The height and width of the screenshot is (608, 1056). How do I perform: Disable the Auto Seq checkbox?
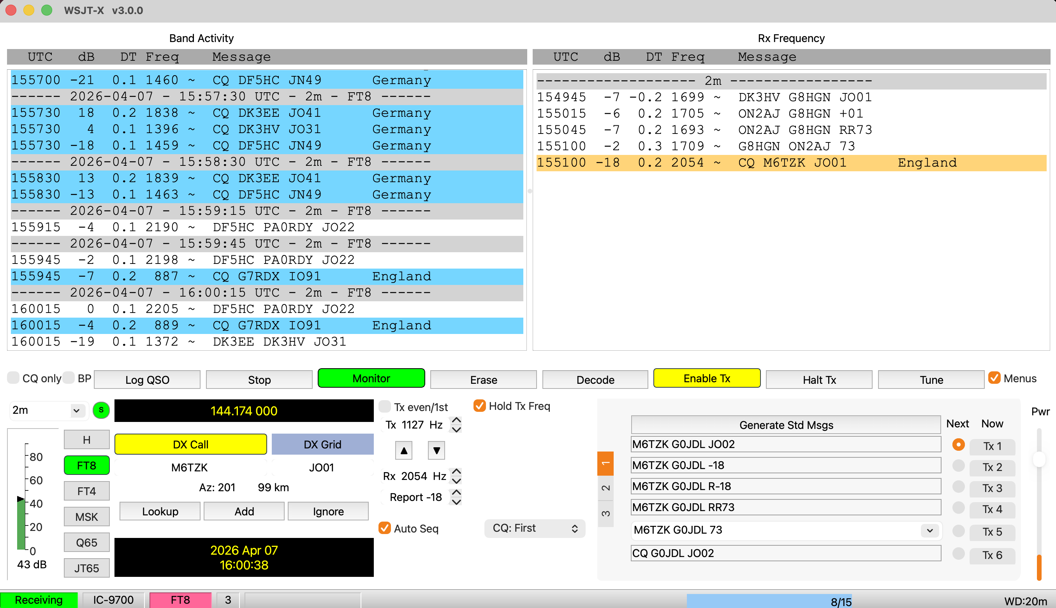click(x=384, y=528)
